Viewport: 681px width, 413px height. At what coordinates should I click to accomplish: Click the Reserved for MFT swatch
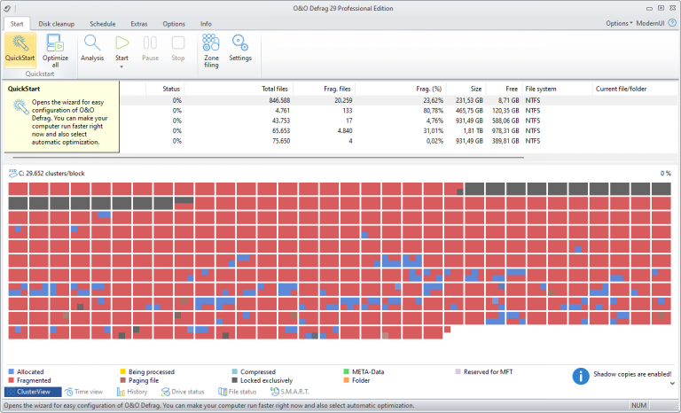458,371
